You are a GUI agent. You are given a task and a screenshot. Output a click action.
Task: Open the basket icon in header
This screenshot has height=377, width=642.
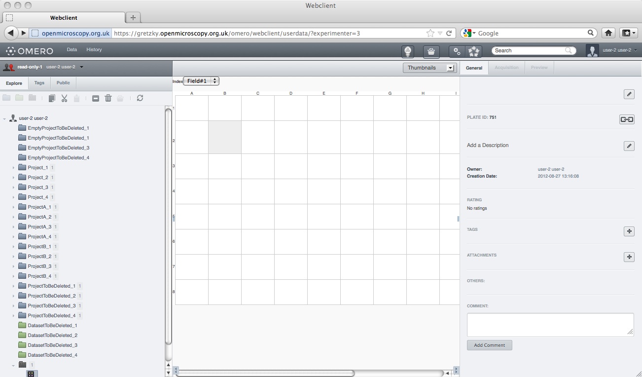[x=431, y=51]
